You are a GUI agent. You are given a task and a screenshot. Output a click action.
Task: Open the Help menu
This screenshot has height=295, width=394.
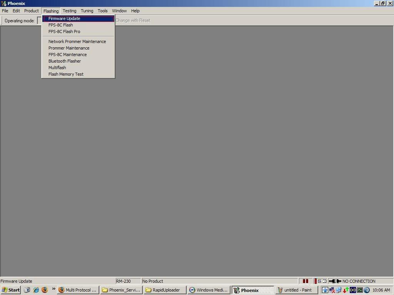pos(135,11)
